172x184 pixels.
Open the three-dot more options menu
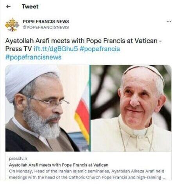pos(169,21)
